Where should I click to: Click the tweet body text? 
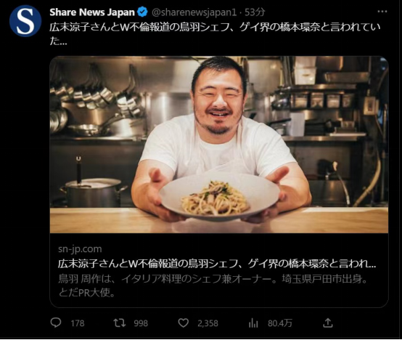tap(215, 34)
